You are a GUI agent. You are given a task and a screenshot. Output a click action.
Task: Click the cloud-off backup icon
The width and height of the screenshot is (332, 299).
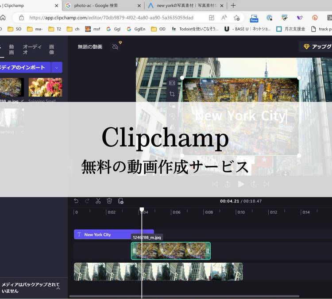click(x=115, y=46)
